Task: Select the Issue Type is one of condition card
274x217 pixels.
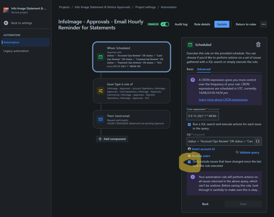Action: point(132,91)
